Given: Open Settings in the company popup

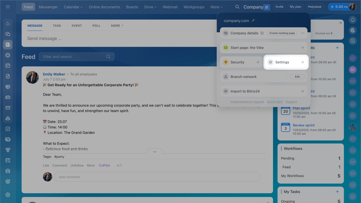Looking at the screenshot, I should 286,62.
